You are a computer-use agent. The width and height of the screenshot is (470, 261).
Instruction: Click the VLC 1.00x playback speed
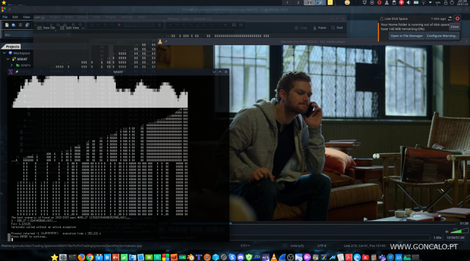point(437,238)
